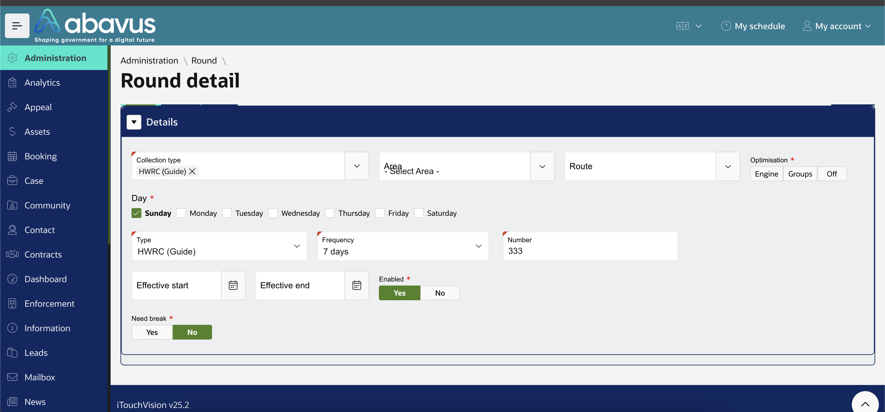
Task: Click the Contracts handshake icon
Action: 12,255
